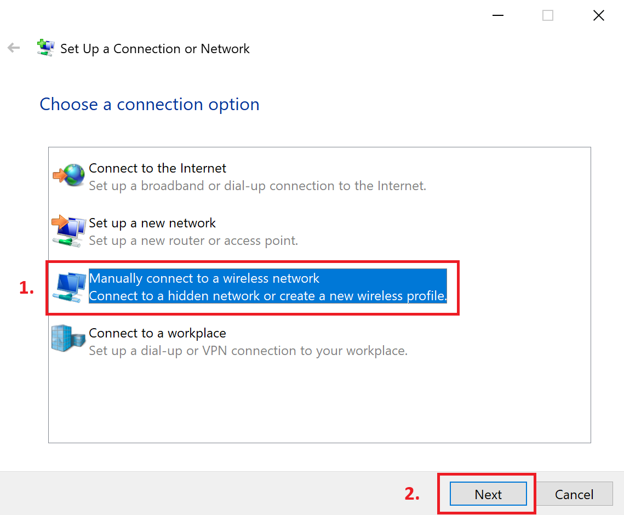Select Manually connect to a wireless network
The height and width of the screenshot is (515, 624).
coord(204,278)
